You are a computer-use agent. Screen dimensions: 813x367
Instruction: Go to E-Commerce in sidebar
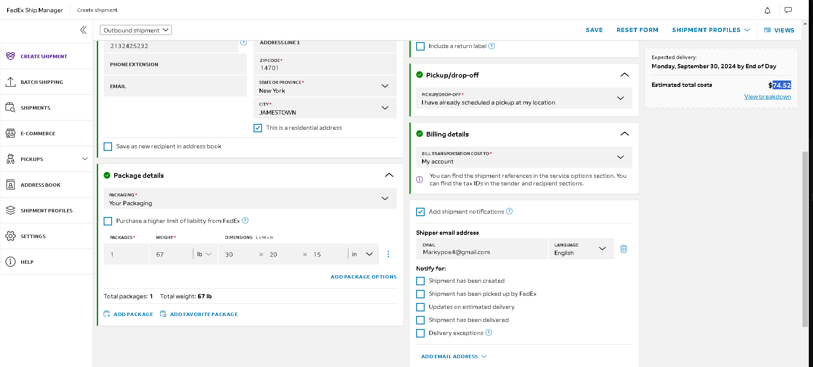click(x=46, y=133)
